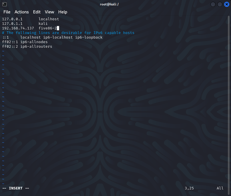Click the '::1' IPv6 address
The height and width of the screenshot is (196, 231).
pos(6,37)
